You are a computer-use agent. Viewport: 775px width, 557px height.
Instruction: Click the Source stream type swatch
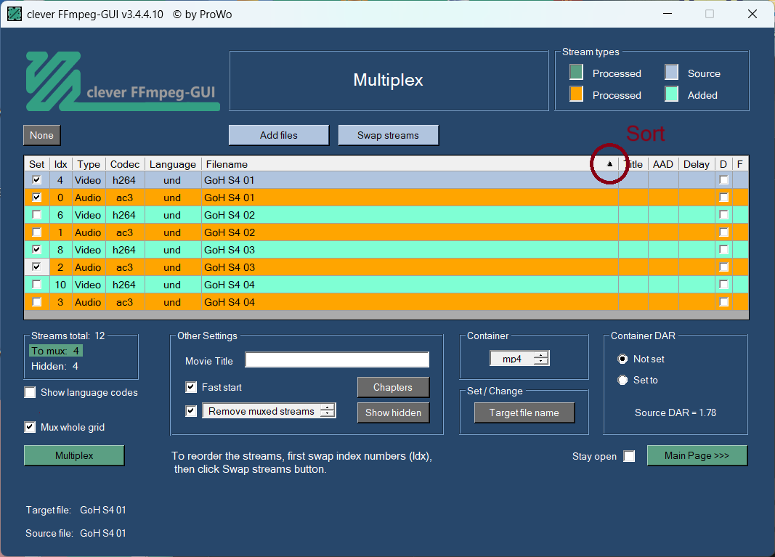pyautogui.click(x=671, y=73)
